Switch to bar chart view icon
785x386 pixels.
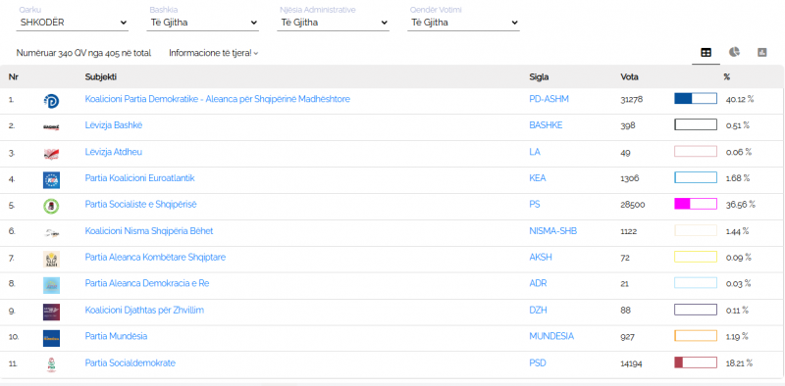coord(762,52)
